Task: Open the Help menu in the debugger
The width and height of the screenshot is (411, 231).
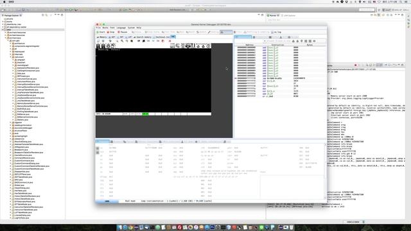Action: click(x=139, y=28)
